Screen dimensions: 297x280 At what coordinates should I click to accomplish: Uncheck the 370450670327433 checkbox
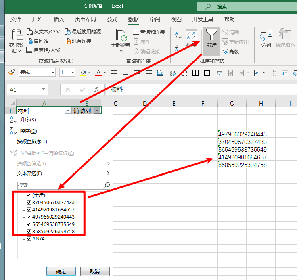click(x=29, y=202)
